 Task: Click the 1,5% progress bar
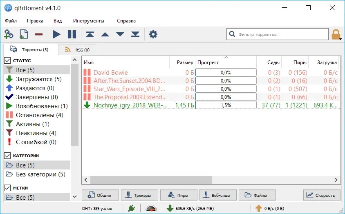click(x=226, y=105)
